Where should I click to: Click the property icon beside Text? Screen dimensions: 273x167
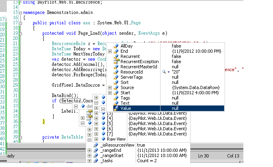[116, 103]
